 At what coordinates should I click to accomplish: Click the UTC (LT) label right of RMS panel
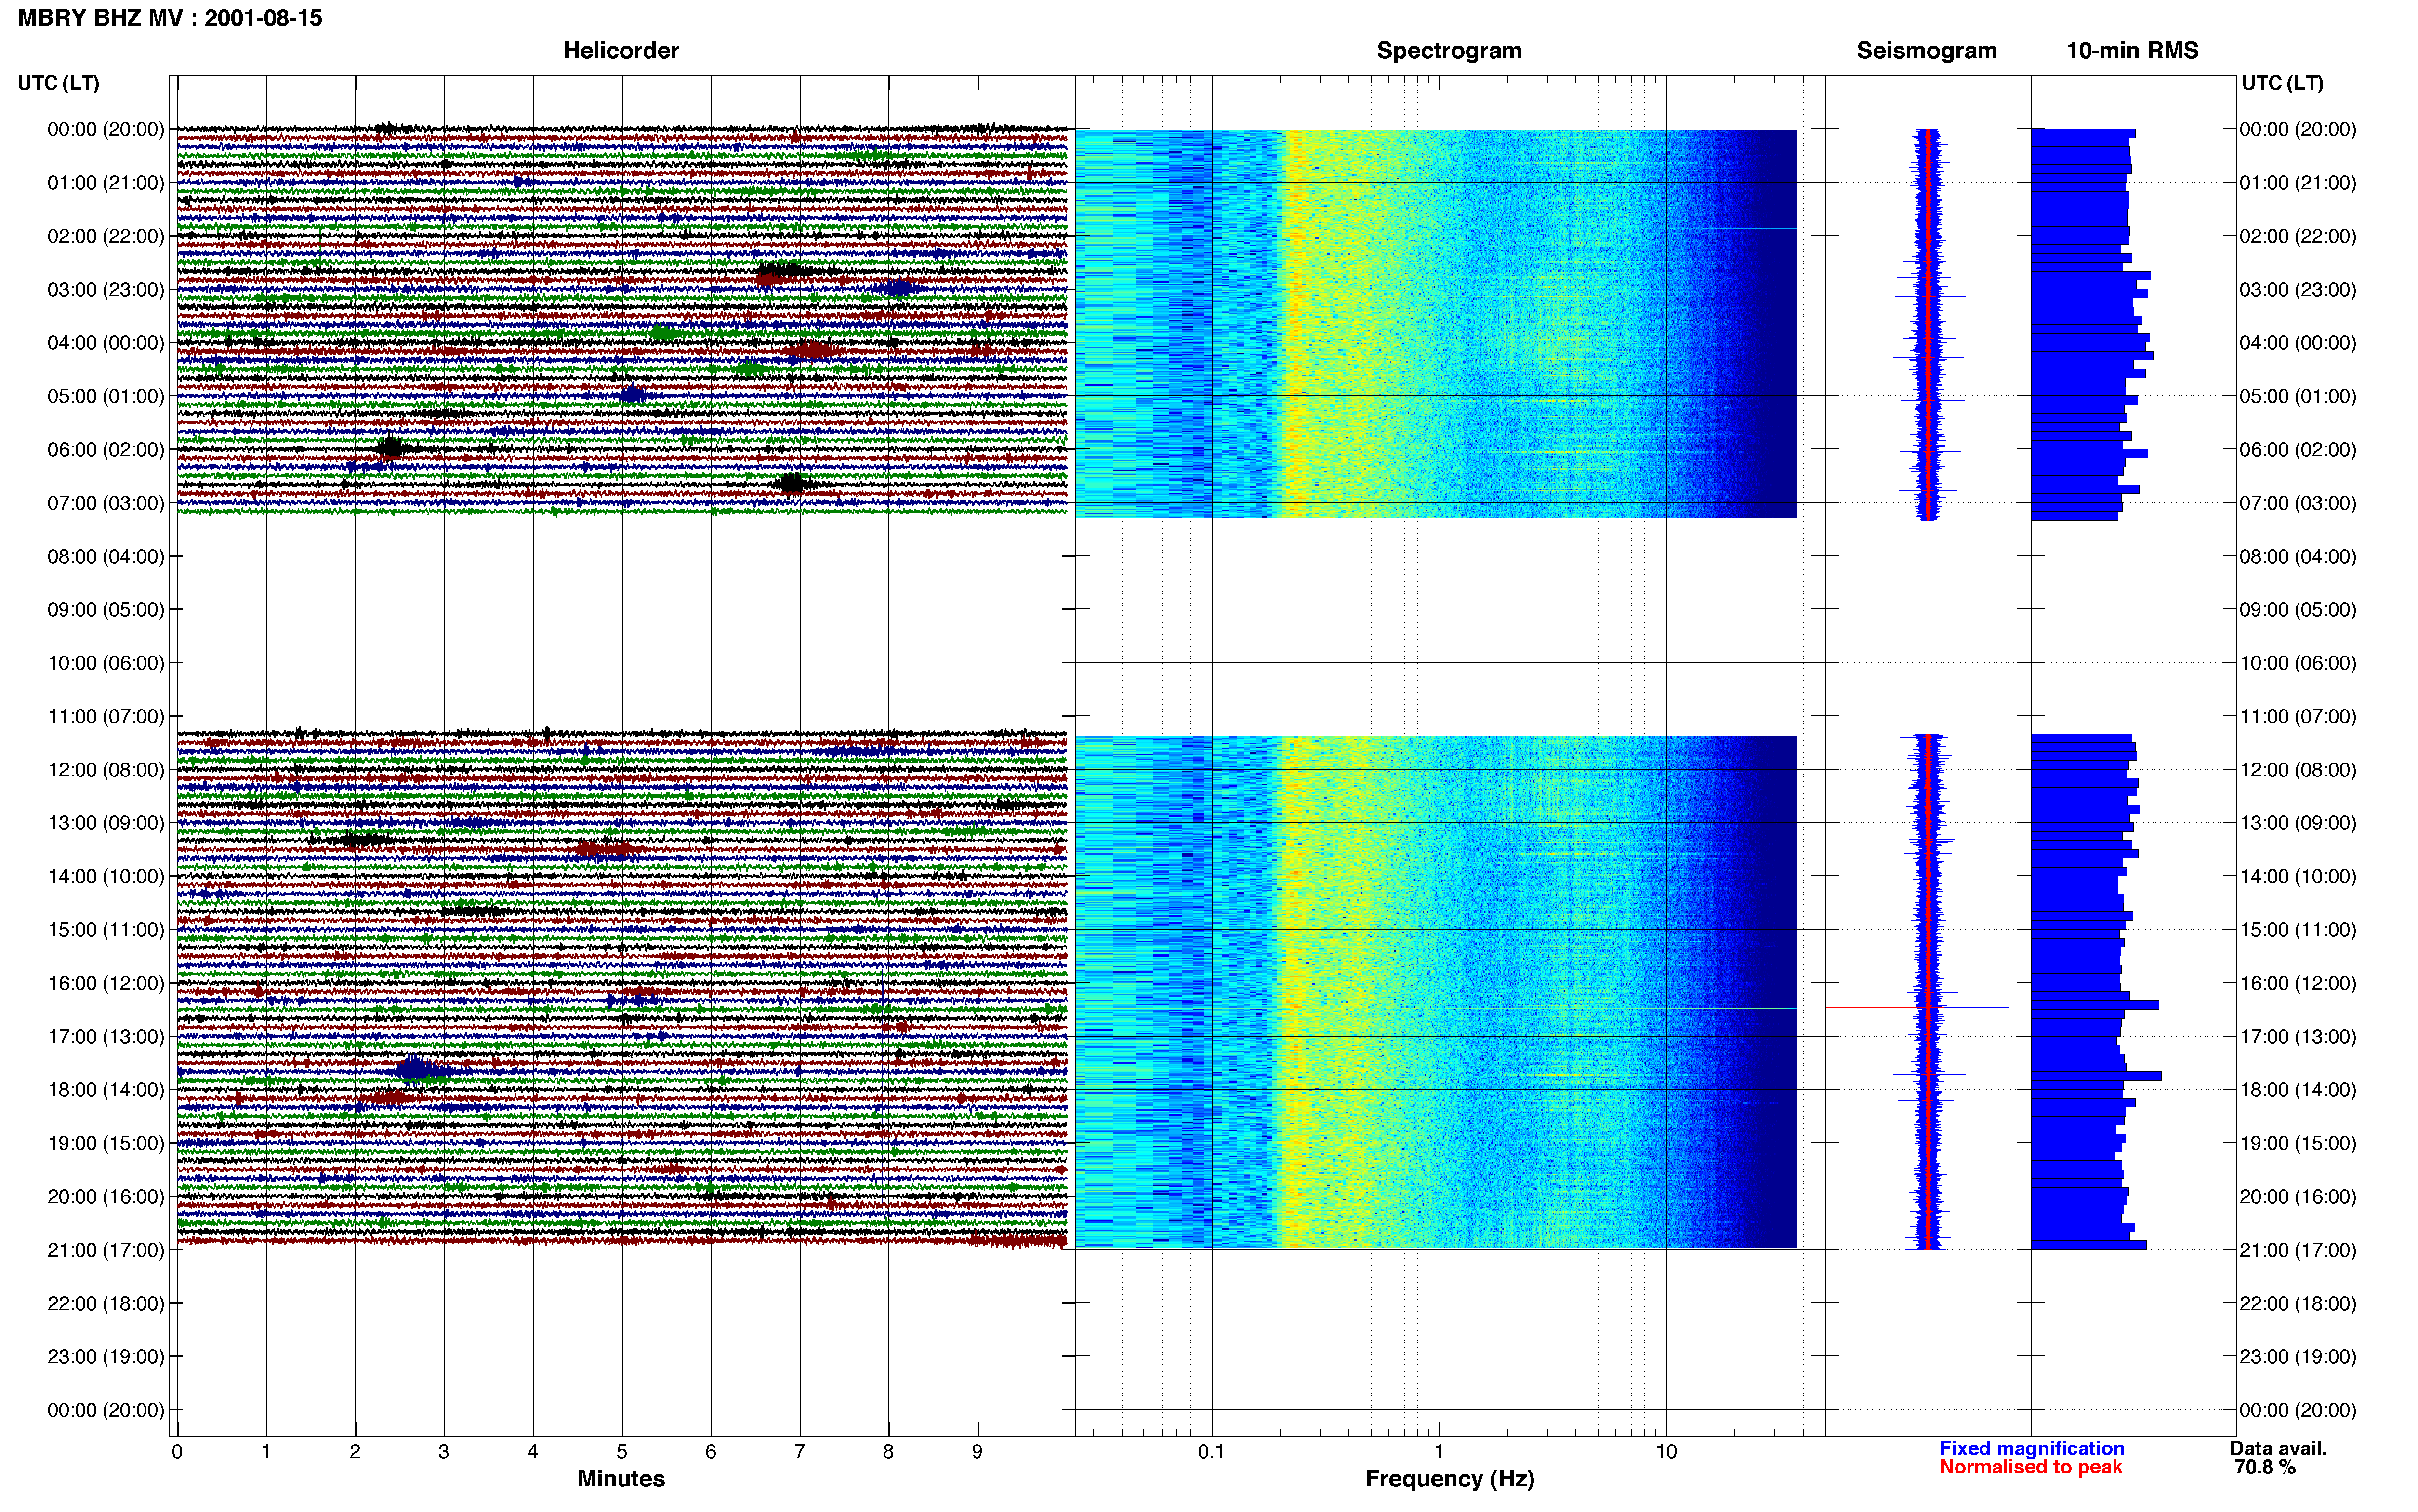(2283, 83)
